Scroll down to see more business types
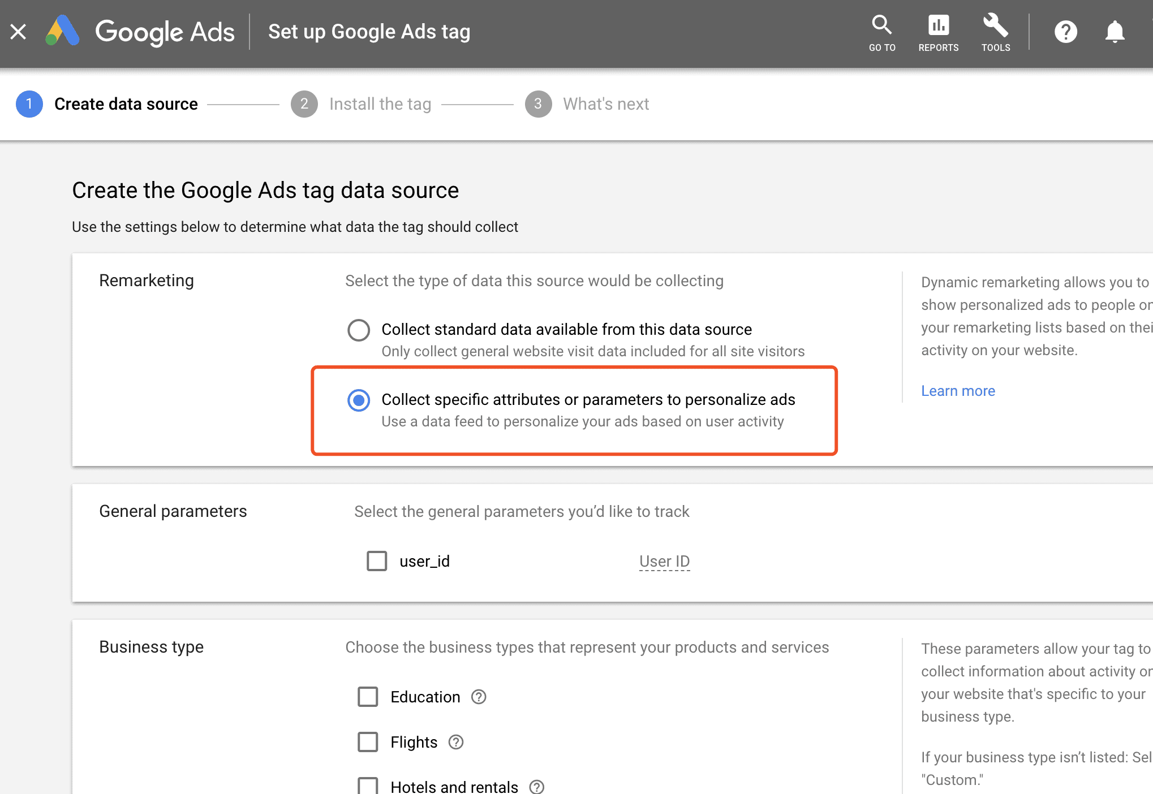 (x=576, y=744)
